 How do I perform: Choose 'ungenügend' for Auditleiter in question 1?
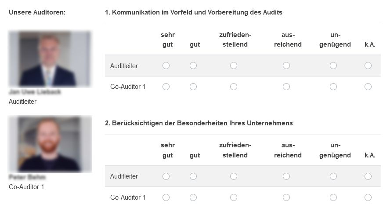[x=333, y=66]
